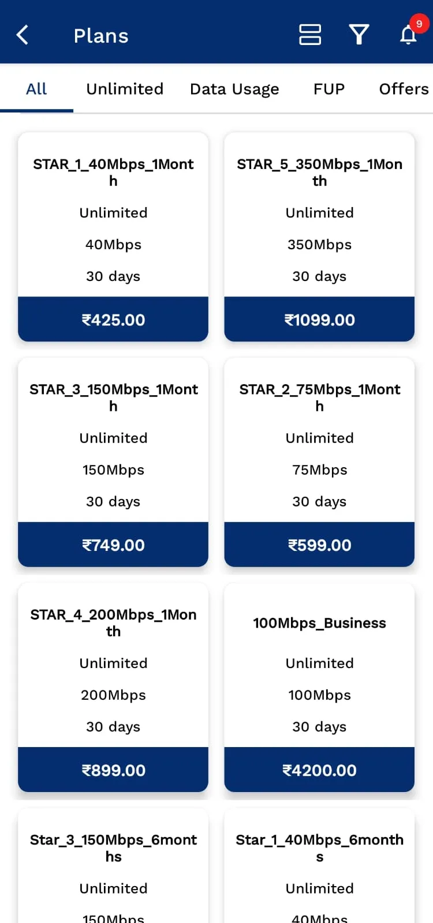Select the ₹4200.00 Business plan price

(x=319, y=770)
